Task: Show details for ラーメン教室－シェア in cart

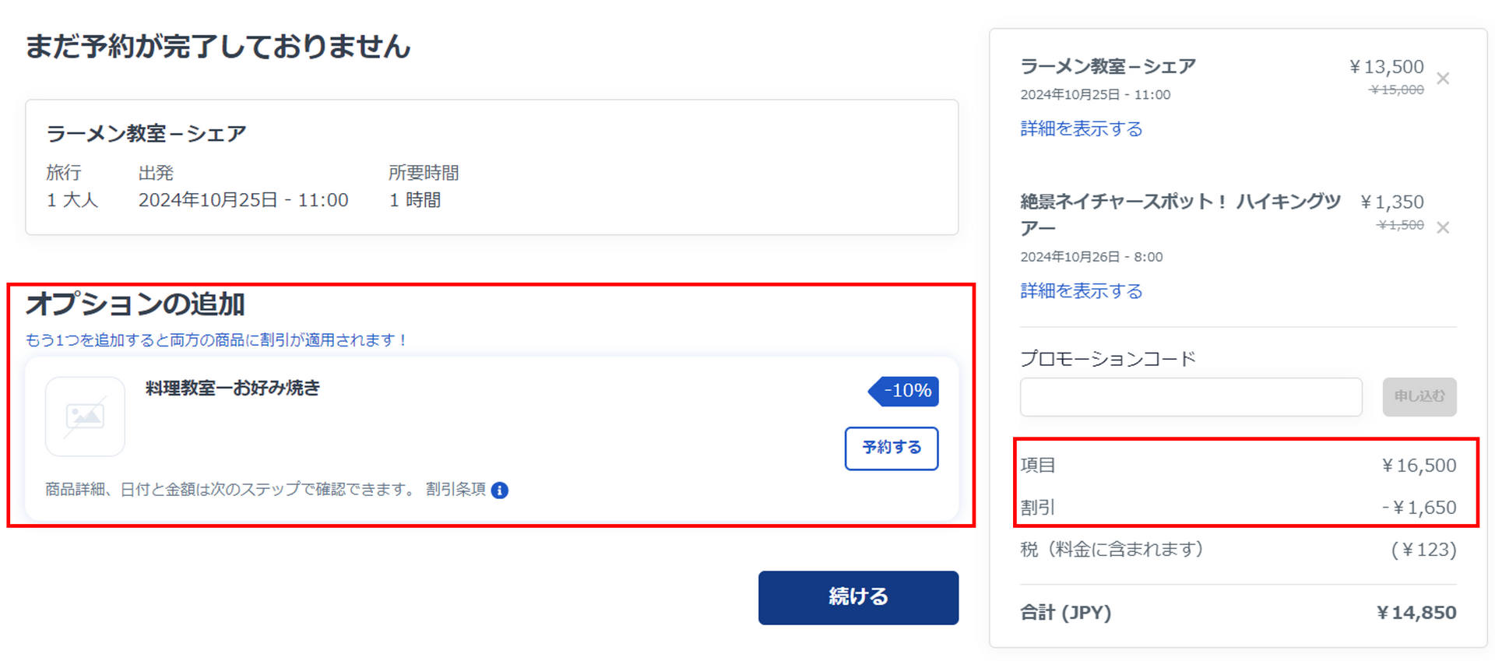Action: pyautogui.click(x=1081, y=128)
